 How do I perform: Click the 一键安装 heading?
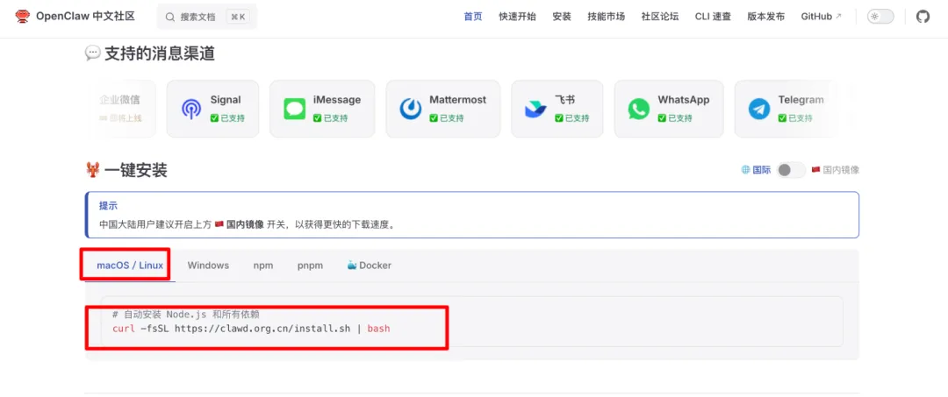tap(135, 171)
